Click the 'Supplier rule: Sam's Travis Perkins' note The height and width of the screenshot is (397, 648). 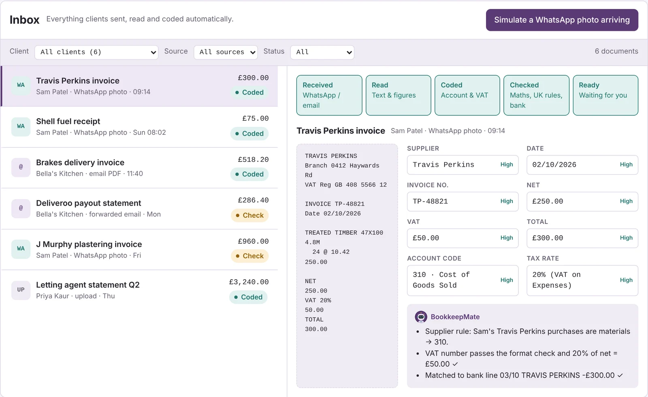coord(527,337)
